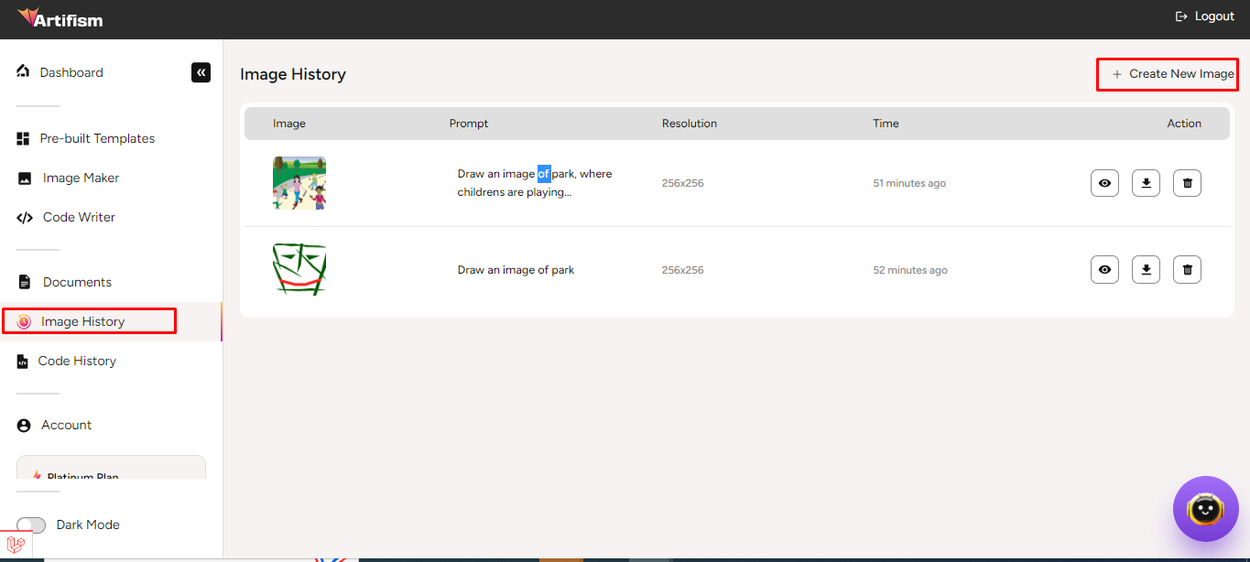This screenshot has width=1250, height=562.
Task: Click the Artifism logo in header
Action: (60, 18)
